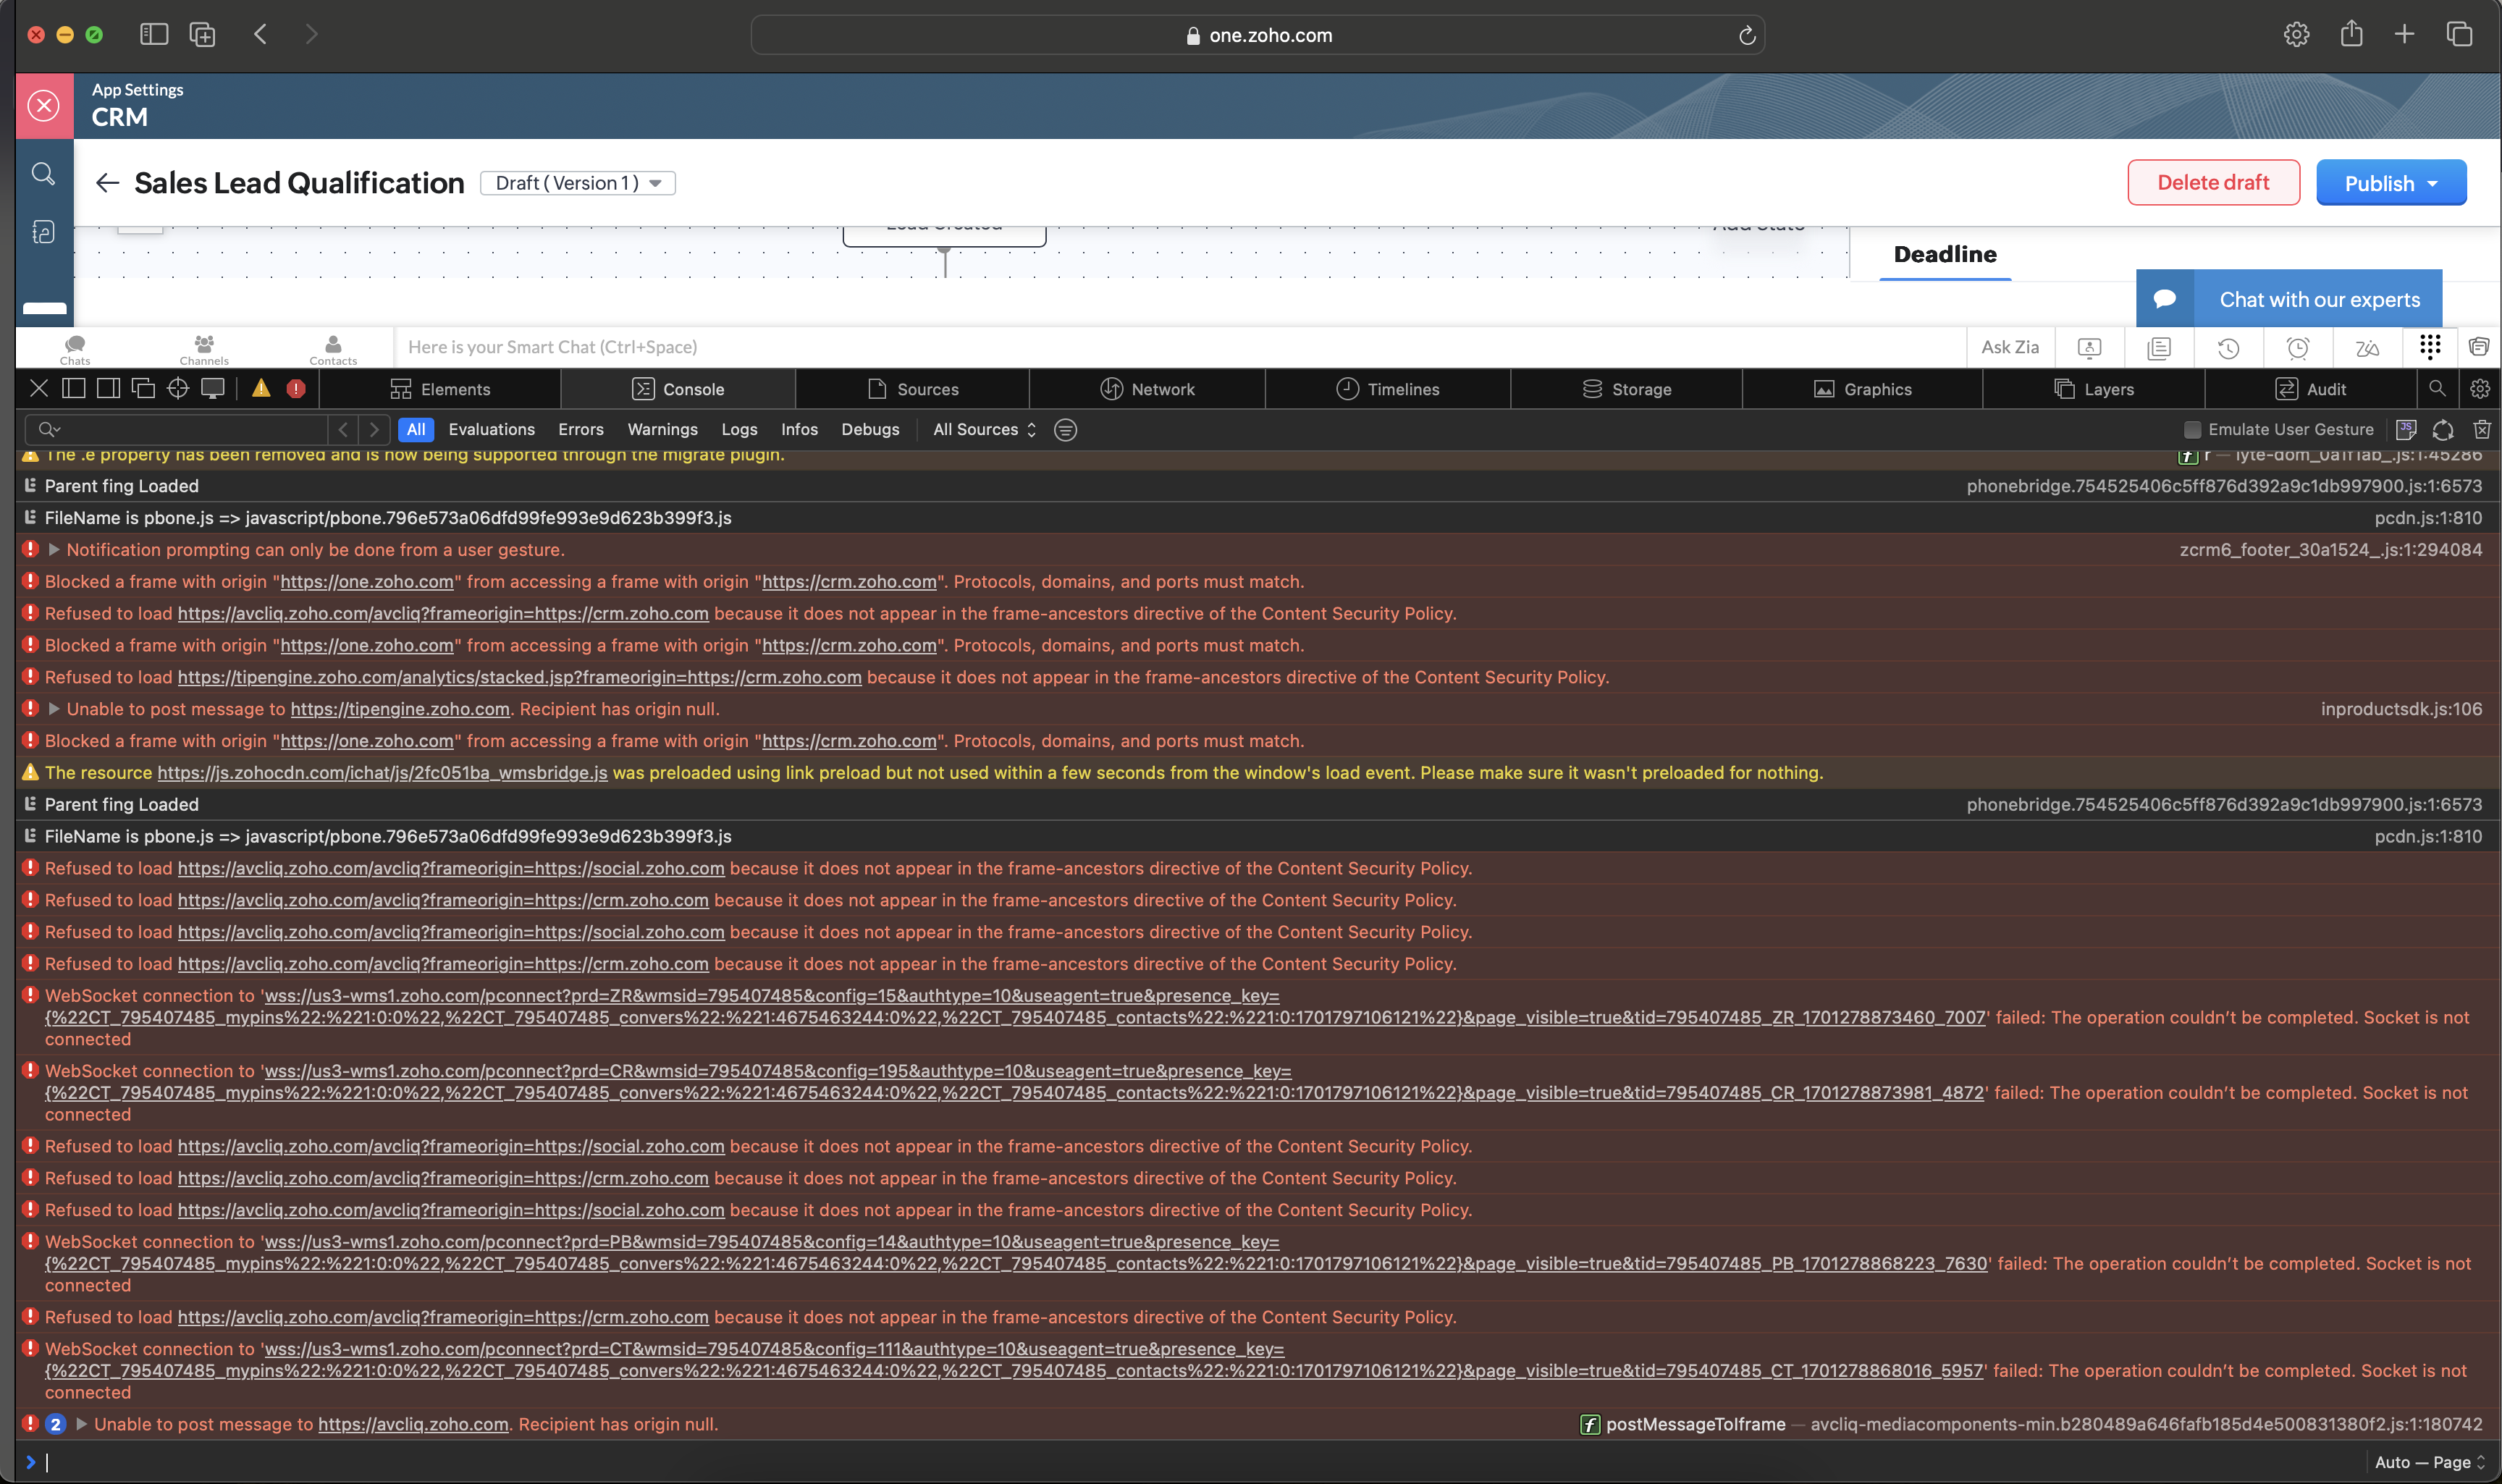Open the Draft (Version 1) dropdown
2502x1484 pixels.
578,183
